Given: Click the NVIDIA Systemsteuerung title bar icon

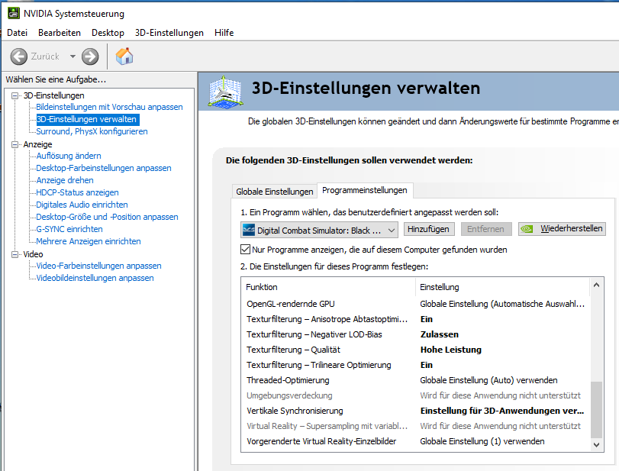Looking at the screenshot, I should coord(14,13).
